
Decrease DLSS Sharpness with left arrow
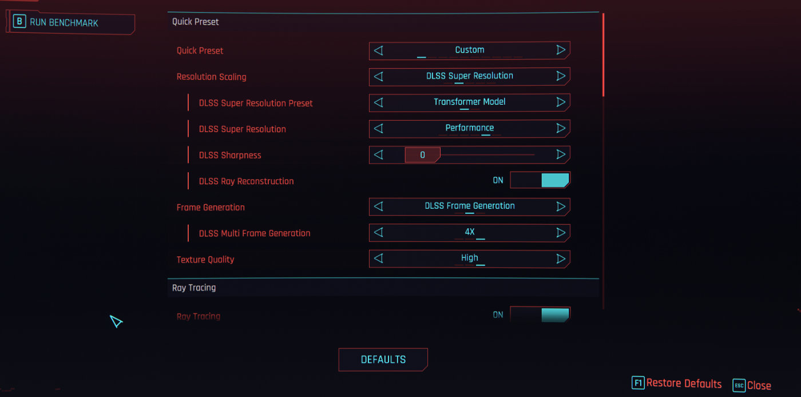click(378, 154)
